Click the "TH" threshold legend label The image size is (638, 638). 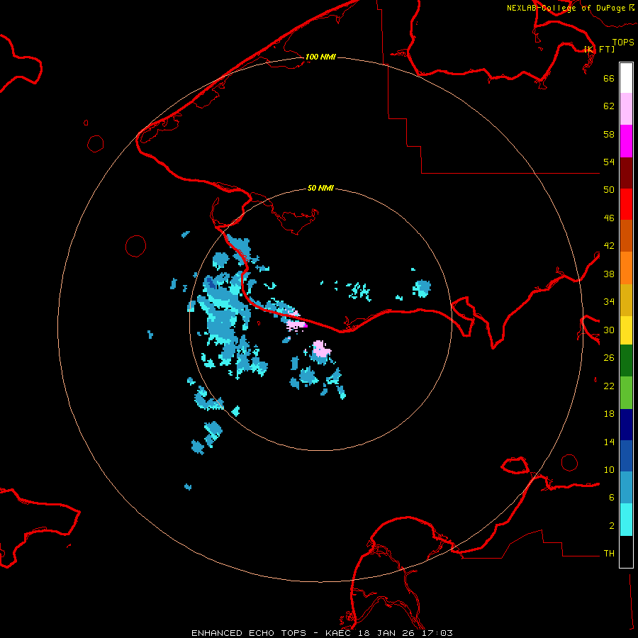tap(609, 554)
